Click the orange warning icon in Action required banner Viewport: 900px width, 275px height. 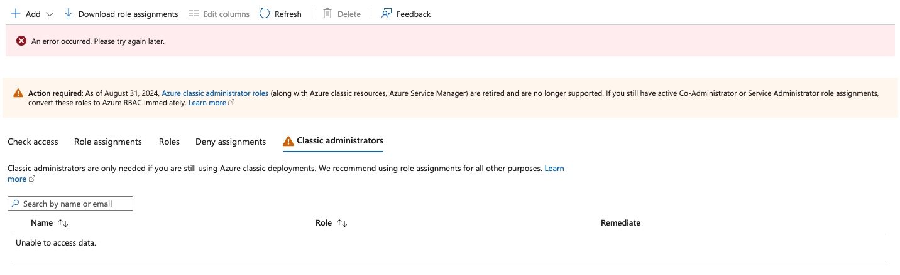pos(18,93)
